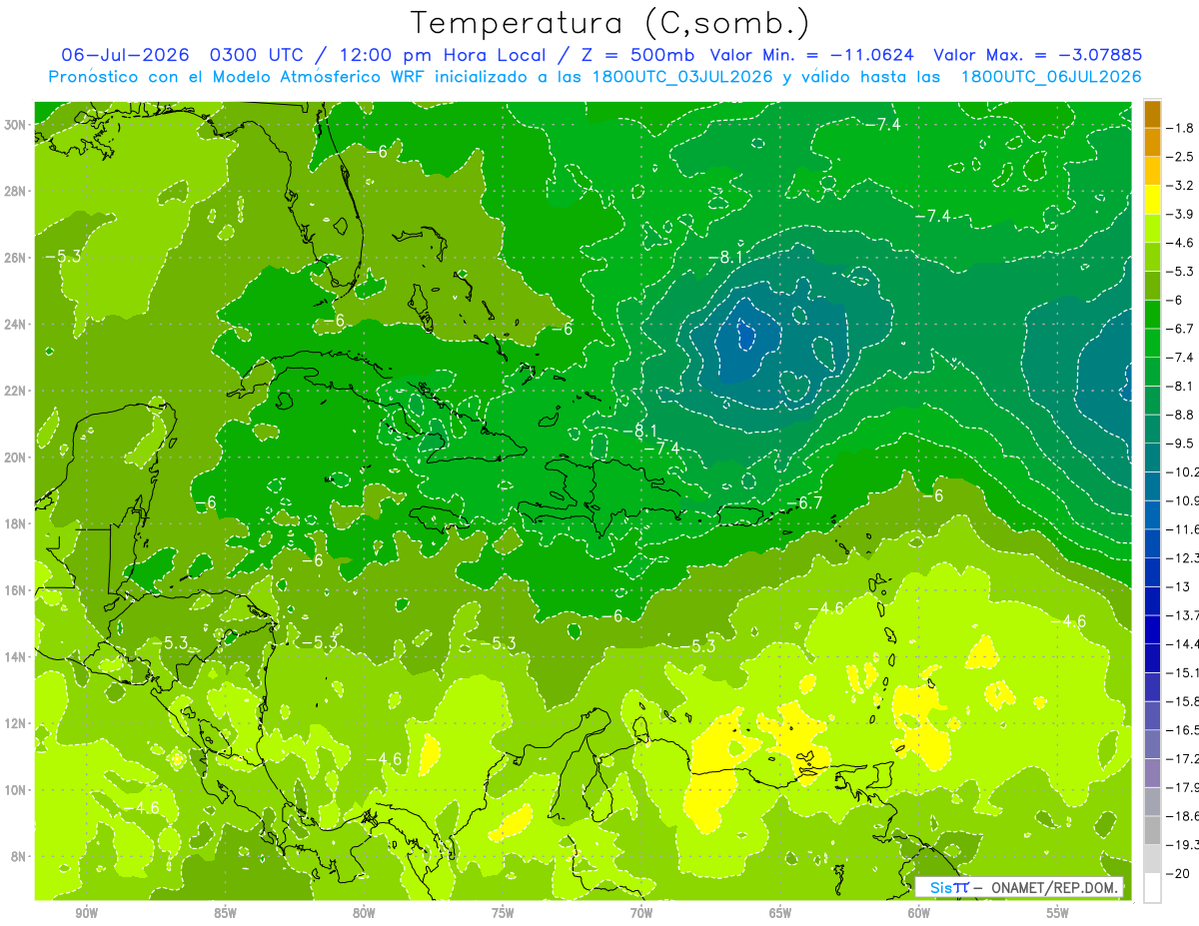The height and width of the screenshot is (926, 1199).
Task: Click the "-10.9" colorbar legend value
Action: 1182,499
